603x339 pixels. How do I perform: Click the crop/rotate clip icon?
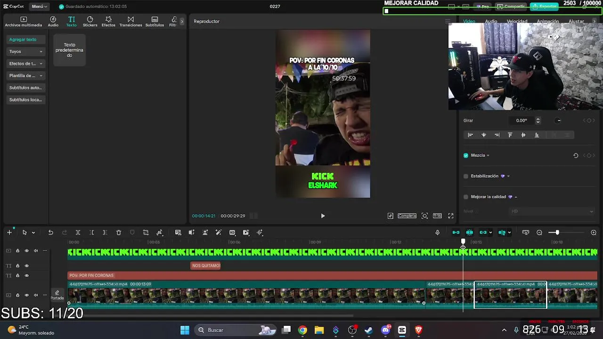click(146, 233)
